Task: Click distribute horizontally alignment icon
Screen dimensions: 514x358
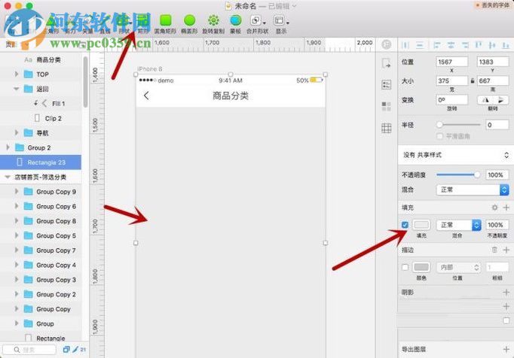Action: [x=405, y=45]
